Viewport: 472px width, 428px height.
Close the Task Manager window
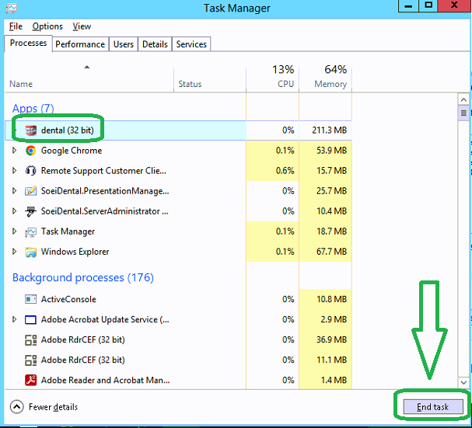point(454,6)
